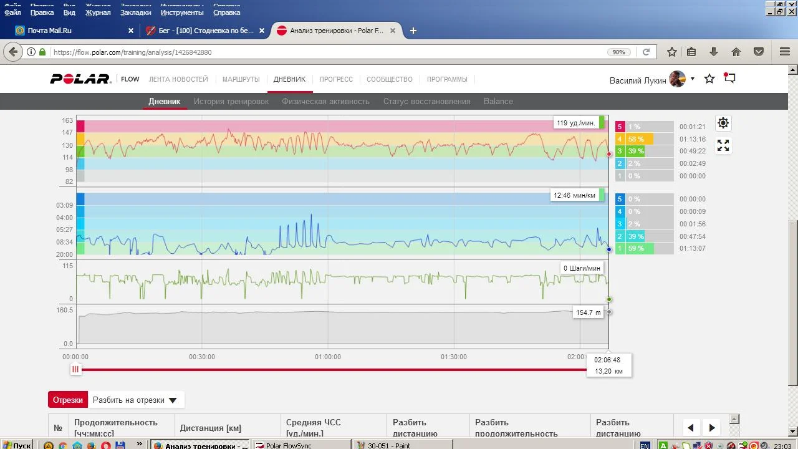Reload the current page

(x=646, y=52)
